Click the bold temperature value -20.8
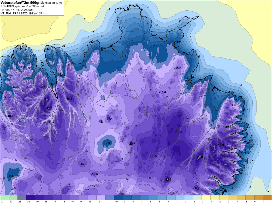Viewport: 272px width, 203px height. coord(199,157)
